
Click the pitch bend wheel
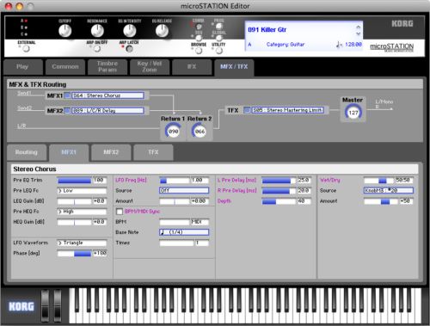pyautogui.click(x=45, y=305)
